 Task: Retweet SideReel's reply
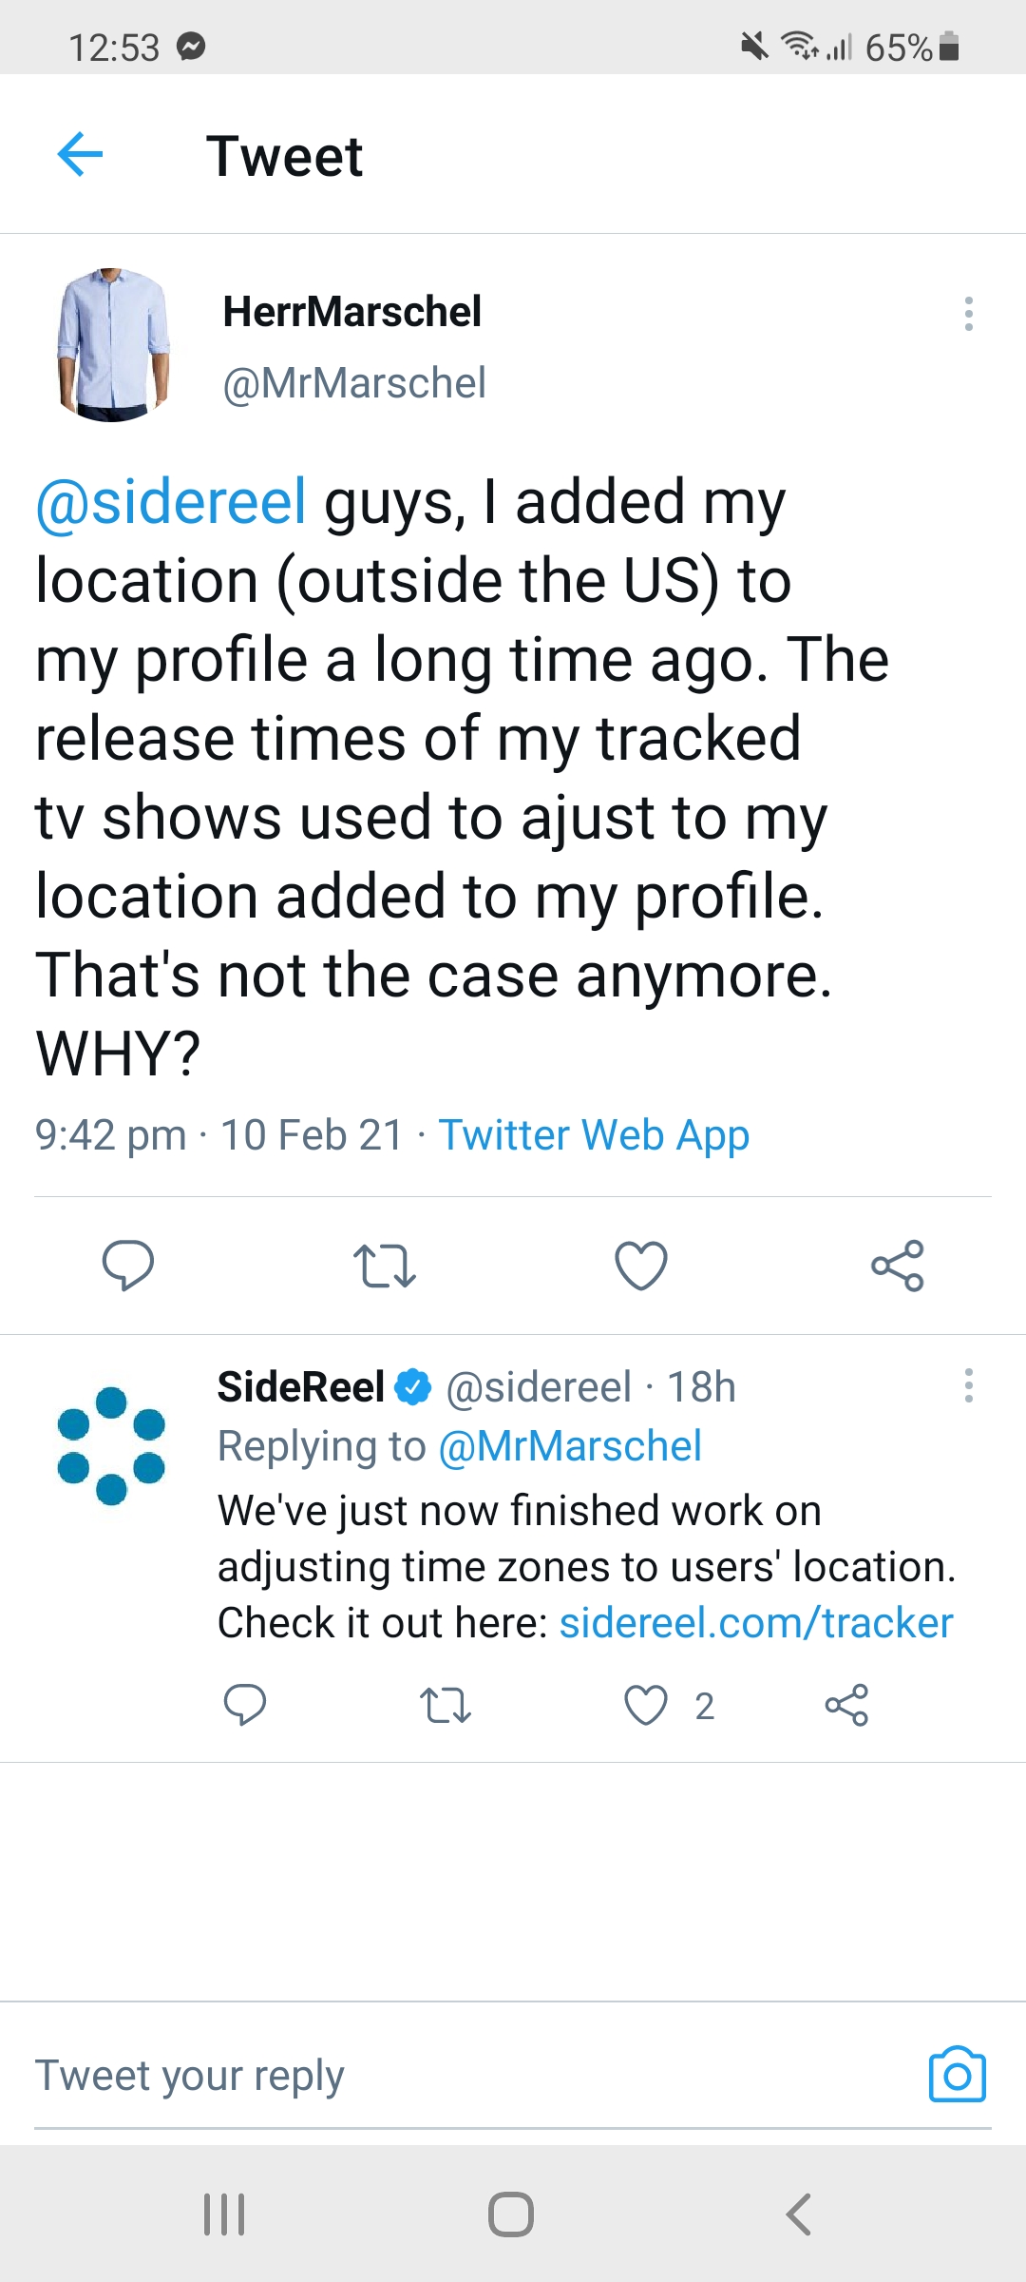pos(446,1705)
